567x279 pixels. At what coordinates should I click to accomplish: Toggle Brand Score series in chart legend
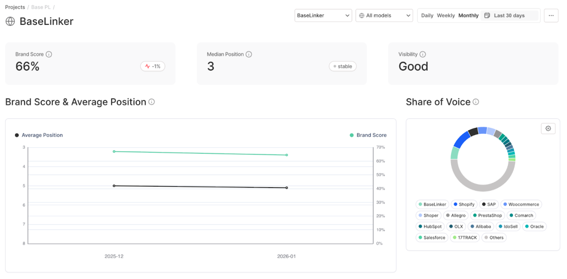tap(368, 135)
